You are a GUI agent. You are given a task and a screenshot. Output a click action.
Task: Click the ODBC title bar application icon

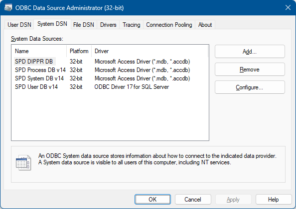pos(8,8)
